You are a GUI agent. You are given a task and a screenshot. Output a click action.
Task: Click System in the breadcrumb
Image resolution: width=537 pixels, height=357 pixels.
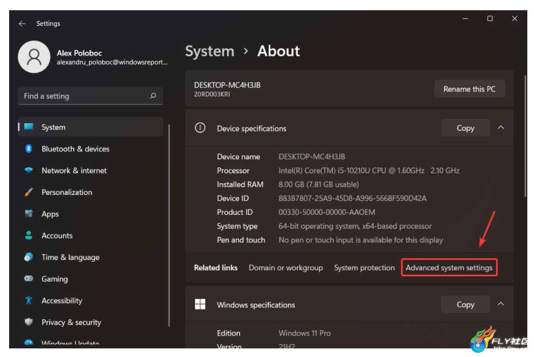pyautogui.click(x=210, y=51)
